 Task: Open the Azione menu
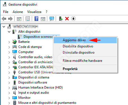18,12
